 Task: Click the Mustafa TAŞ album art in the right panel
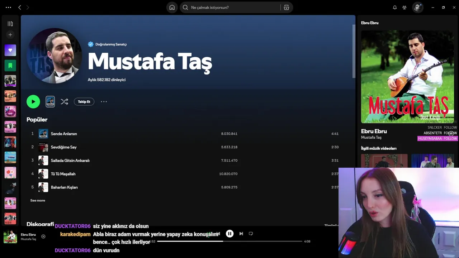coord(407,77)
